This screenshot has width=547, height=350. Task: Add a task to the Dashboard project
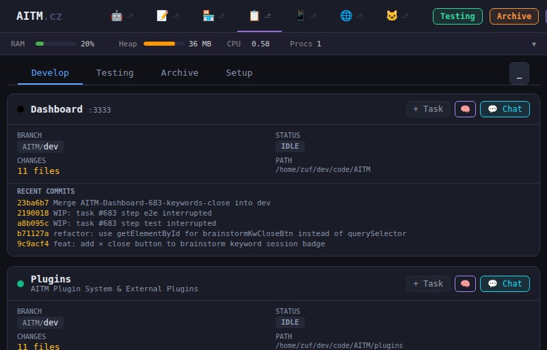(428, 109)
